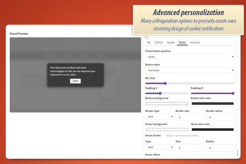Focus the Border radius input field
The width and height of the screenshot is (246, 164).
tap(220, 117)
